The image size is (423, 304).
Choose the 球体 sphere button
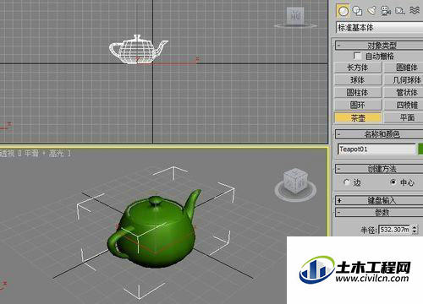[358, 80]
